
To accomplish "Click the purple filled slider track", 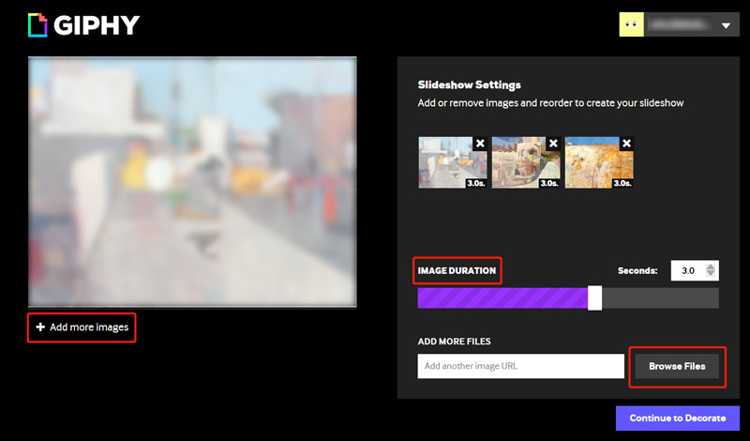I will coord(502,297).
